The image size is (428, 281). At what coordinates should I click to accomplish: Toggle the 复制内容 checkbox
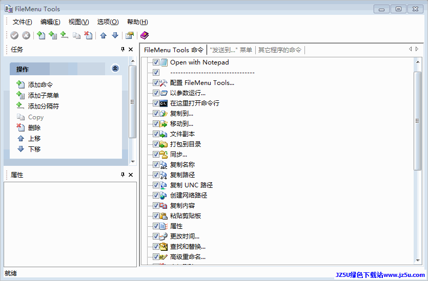[156, 206]
